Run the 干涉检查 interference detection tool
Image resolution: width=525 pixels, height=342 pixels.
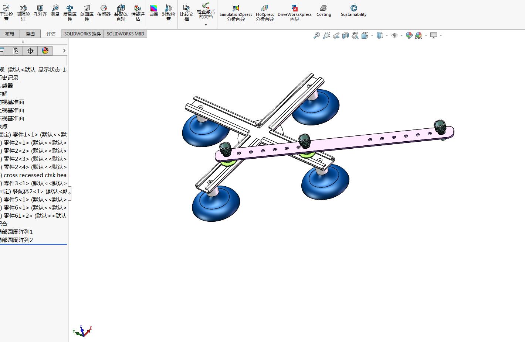(6, 13)
